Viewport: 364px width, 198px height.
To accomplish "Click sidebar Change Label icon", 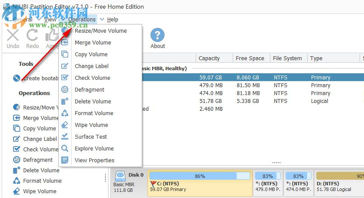I will tap(17, 139).
